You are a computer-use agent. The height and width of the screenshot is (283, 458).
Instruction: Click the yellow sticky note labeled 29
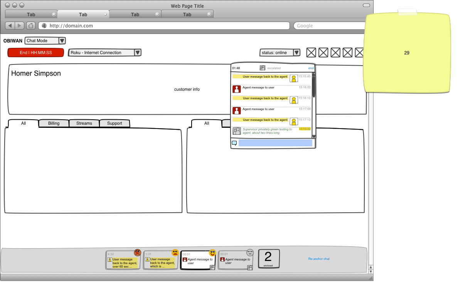tap(407, 53)
